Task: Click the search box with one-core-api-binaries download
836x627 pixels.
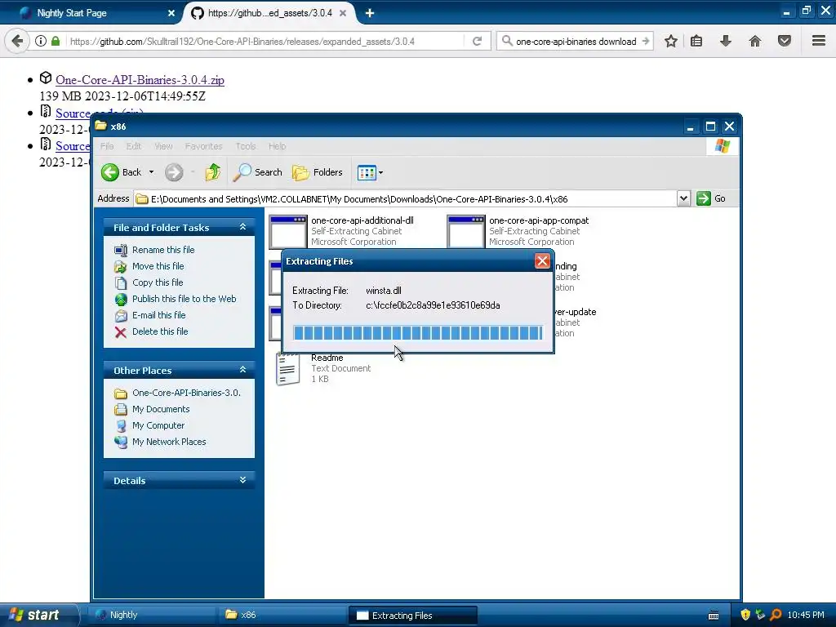Action: pyautogui.click(x=576, y=41)
